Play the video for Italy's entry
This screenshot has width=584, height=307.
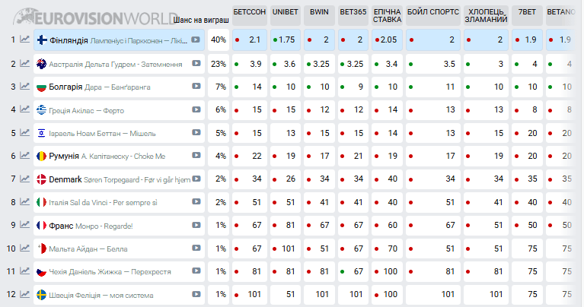[196, 201]
